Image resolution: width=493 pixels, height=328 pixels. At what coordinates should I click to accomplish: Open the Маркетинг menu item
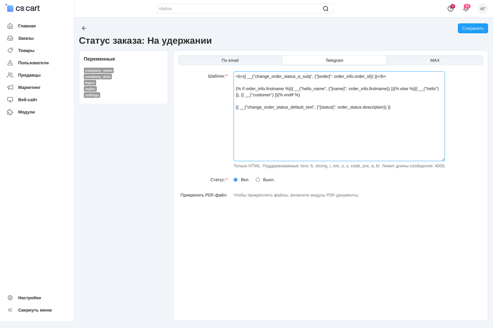point(29,87)
